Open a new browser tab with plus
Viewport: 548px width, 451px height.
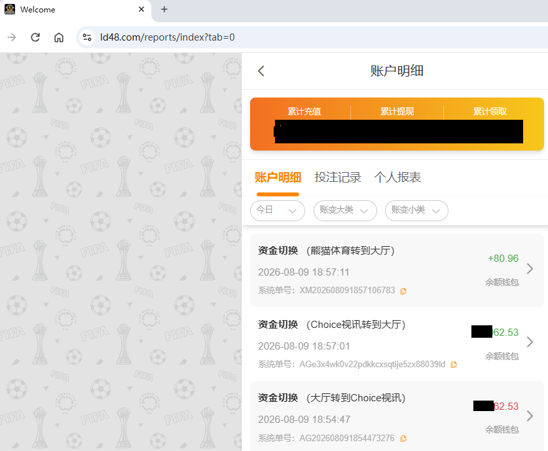[x=164, y=9]
